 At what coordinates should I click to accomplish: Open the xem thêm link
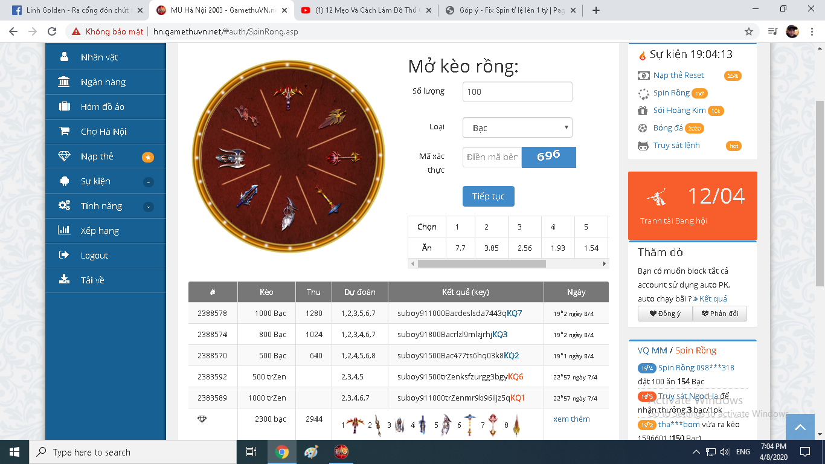(571, 419)
